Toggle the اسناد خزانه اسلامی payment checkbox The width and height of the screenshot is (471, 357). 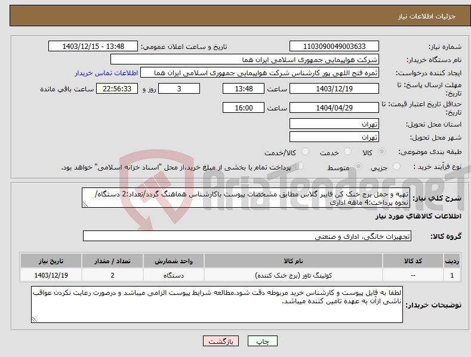click(x=300, y=166)
